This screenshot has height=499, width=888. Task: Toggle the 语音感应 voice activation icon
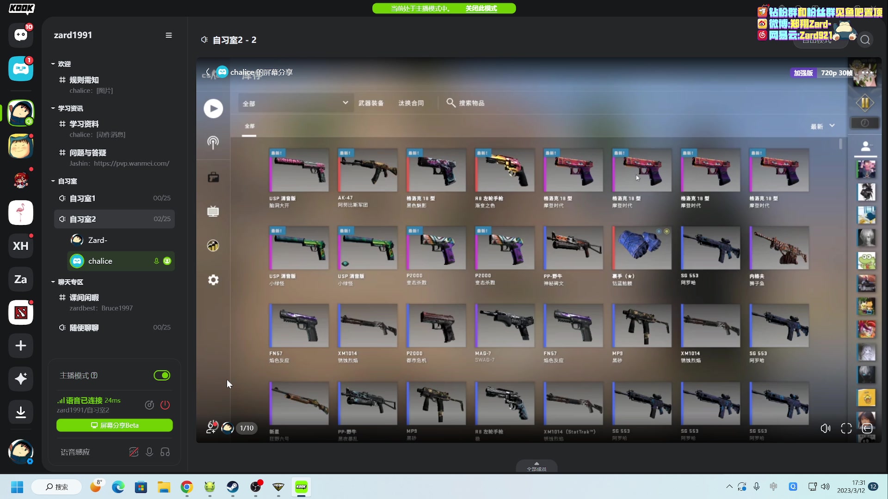click(134, 452)
